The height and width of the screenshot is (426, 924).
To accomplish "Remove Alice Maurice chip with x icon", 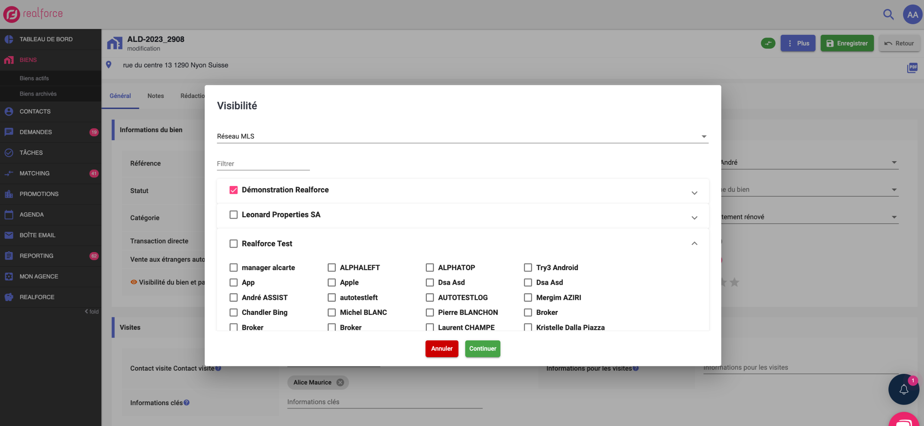I will 340,382.
